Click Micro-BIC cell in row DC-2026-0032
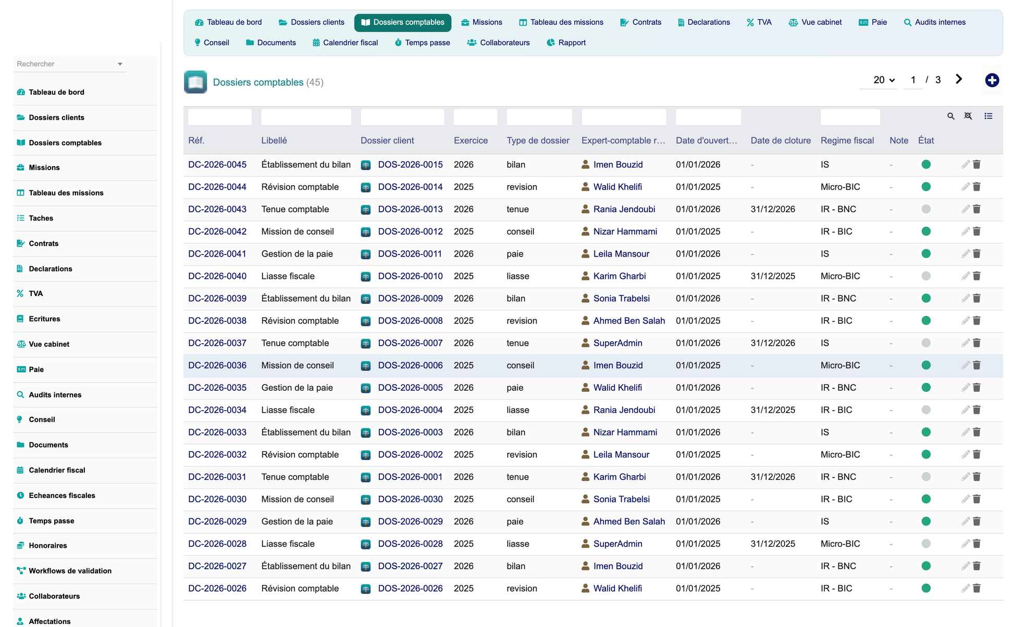Screen dimensions: 1014x627 point(840,455)
